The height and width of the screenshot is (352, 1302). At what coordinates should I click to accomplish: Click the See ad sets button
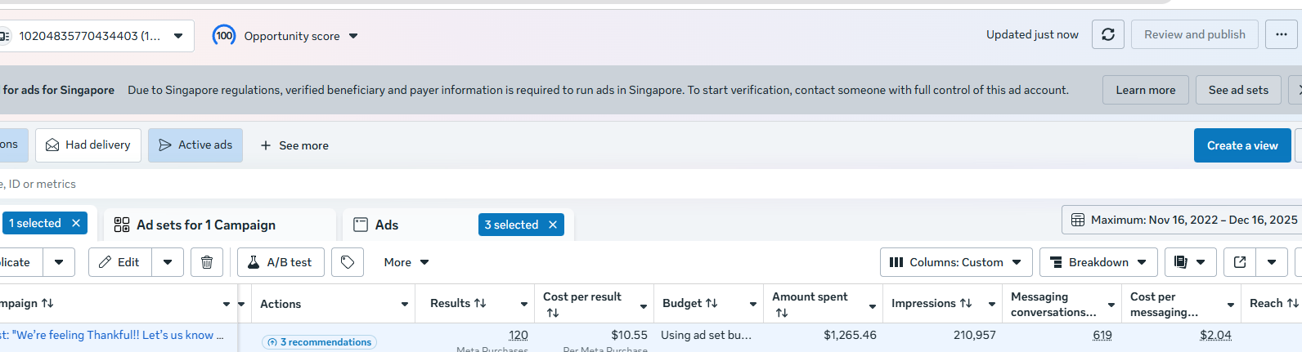tap(1238, 90)
